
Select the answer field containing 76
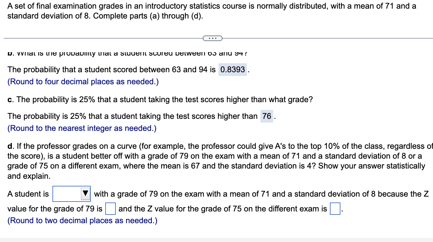tap(267, 116)
